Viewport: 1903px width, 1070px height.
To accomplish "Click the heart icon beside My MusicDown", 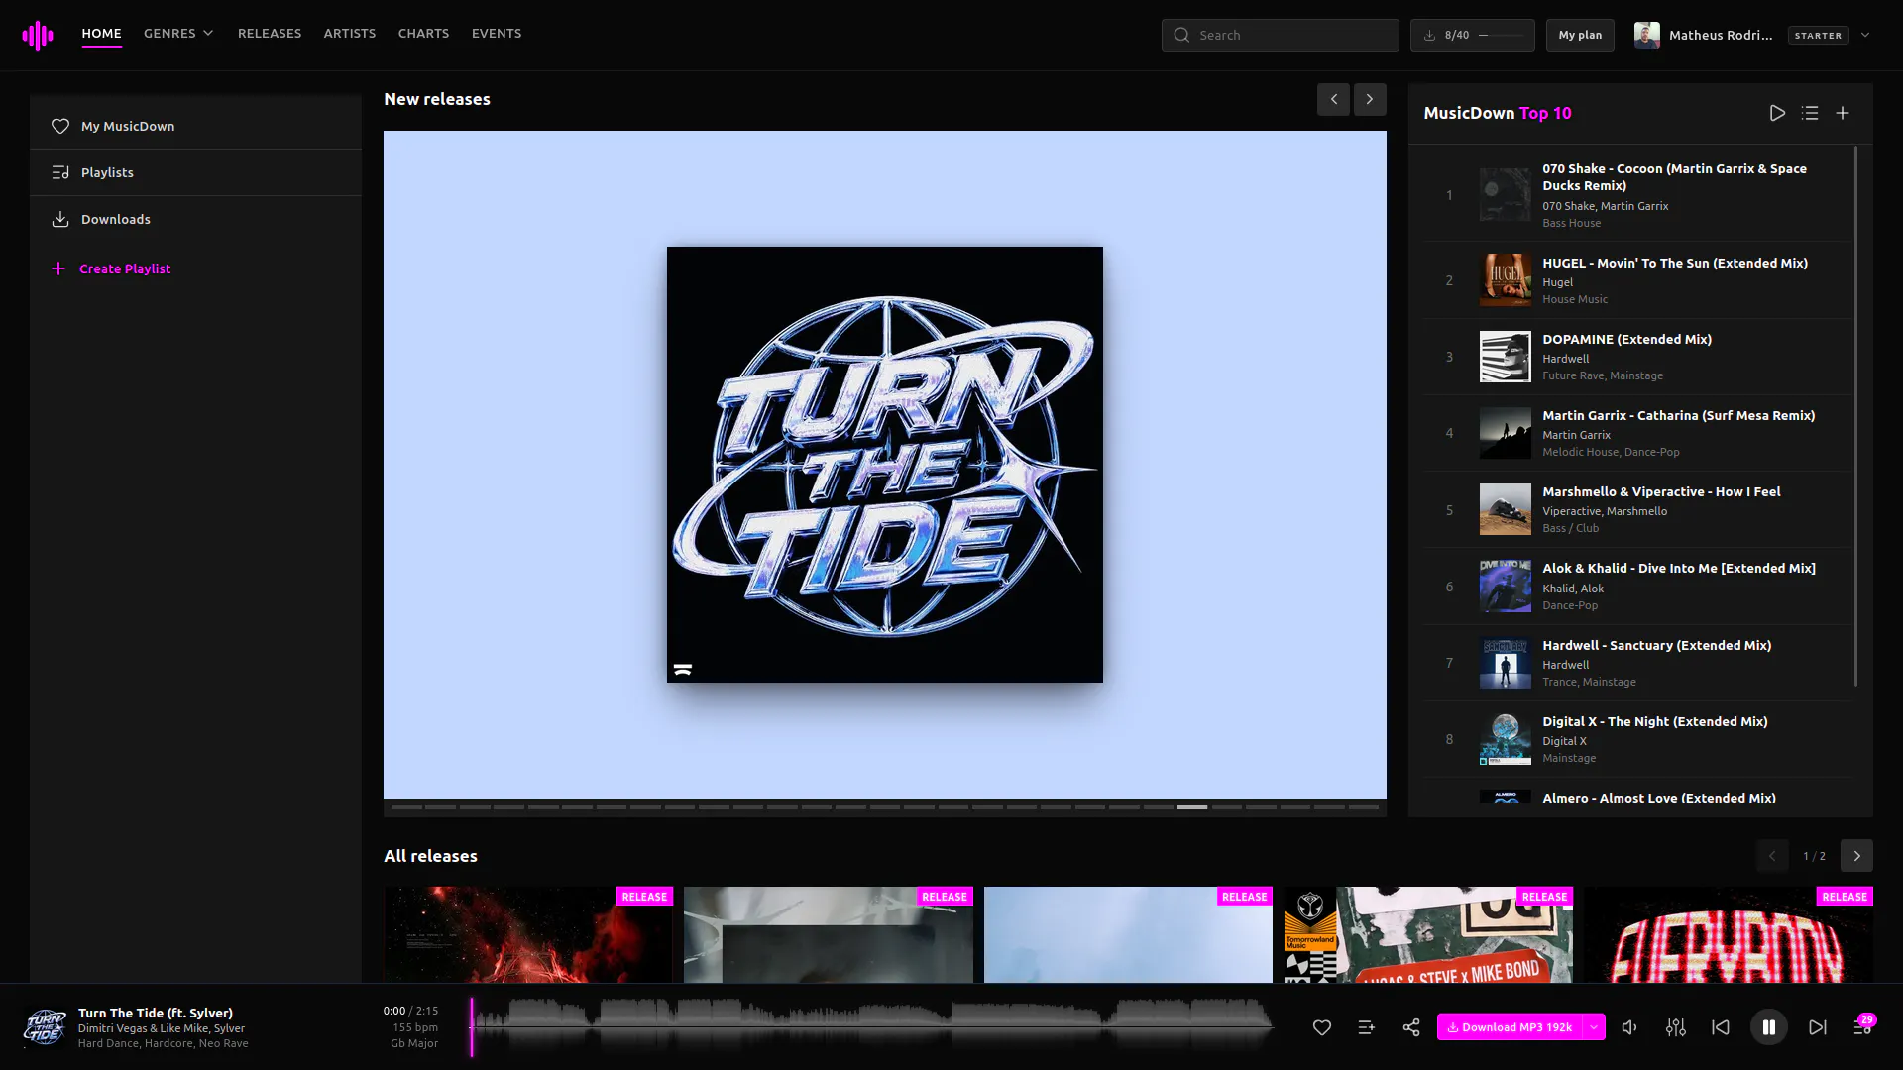I will coord(60,126).
